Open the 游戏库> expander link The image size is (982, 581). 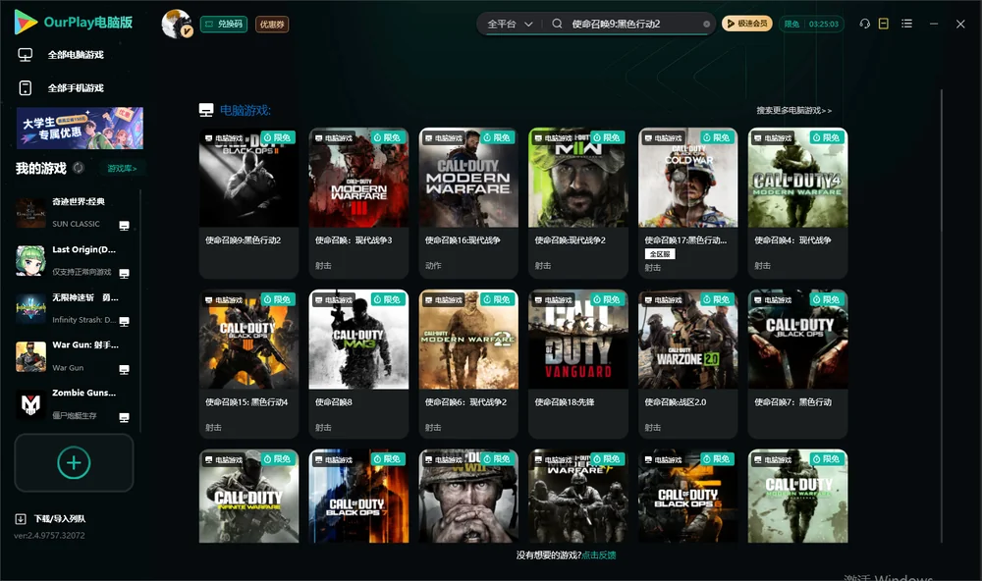tap(122, 169)
